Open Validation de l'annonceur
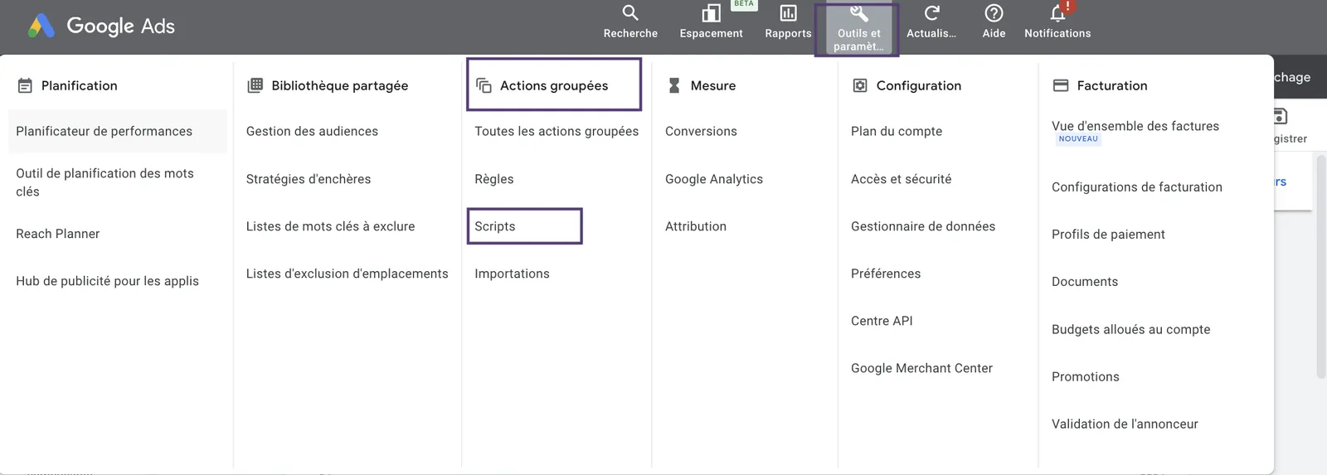 (x=1125, y=424)
